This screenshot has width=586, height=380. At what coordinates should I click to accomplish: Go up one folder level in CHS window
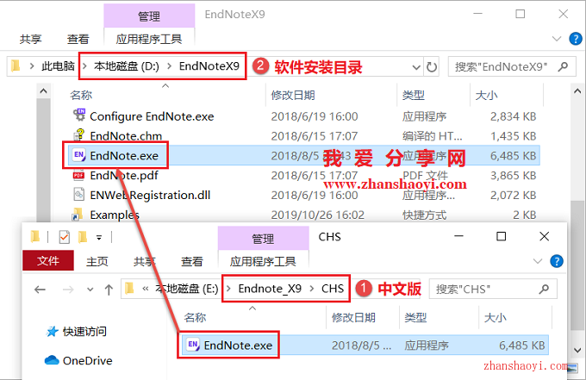click(x=109, y=290)
